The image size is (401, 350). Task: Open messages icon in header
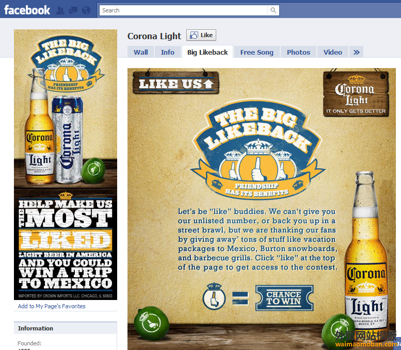tap(73, 10)
